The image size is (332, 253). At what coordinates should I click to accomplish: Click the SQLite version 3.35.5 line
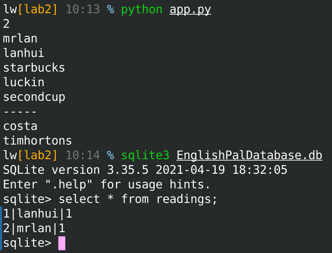pos(145,170)
